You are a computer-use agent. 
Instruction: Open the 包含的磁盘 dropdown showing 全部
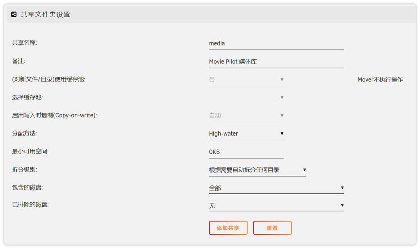(x=276, y=188)
